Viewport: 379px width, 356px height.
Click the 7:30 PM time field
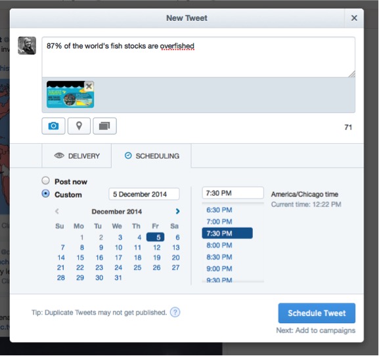click(233, 193)
